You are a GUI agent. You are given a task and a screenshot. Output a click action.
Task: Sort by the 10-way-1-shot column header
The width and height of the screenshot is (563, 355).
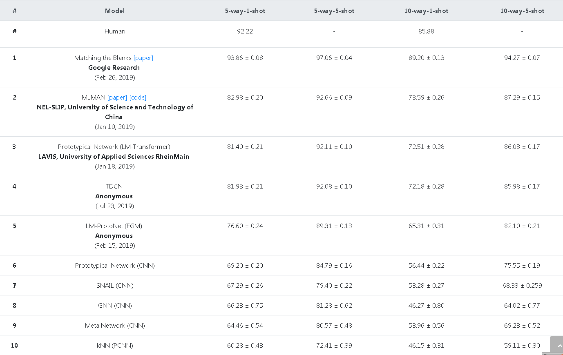point(426,11)
